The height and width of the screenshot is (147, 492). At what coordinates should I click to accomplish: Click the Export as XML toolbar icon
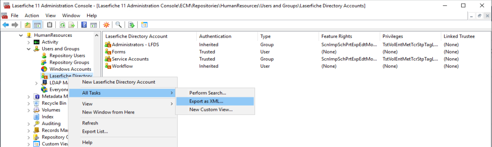(x=131, y=25)
